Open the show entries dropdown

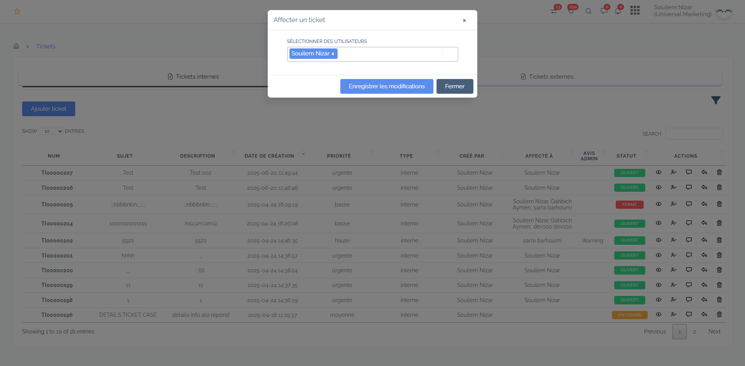coord(51,131)
